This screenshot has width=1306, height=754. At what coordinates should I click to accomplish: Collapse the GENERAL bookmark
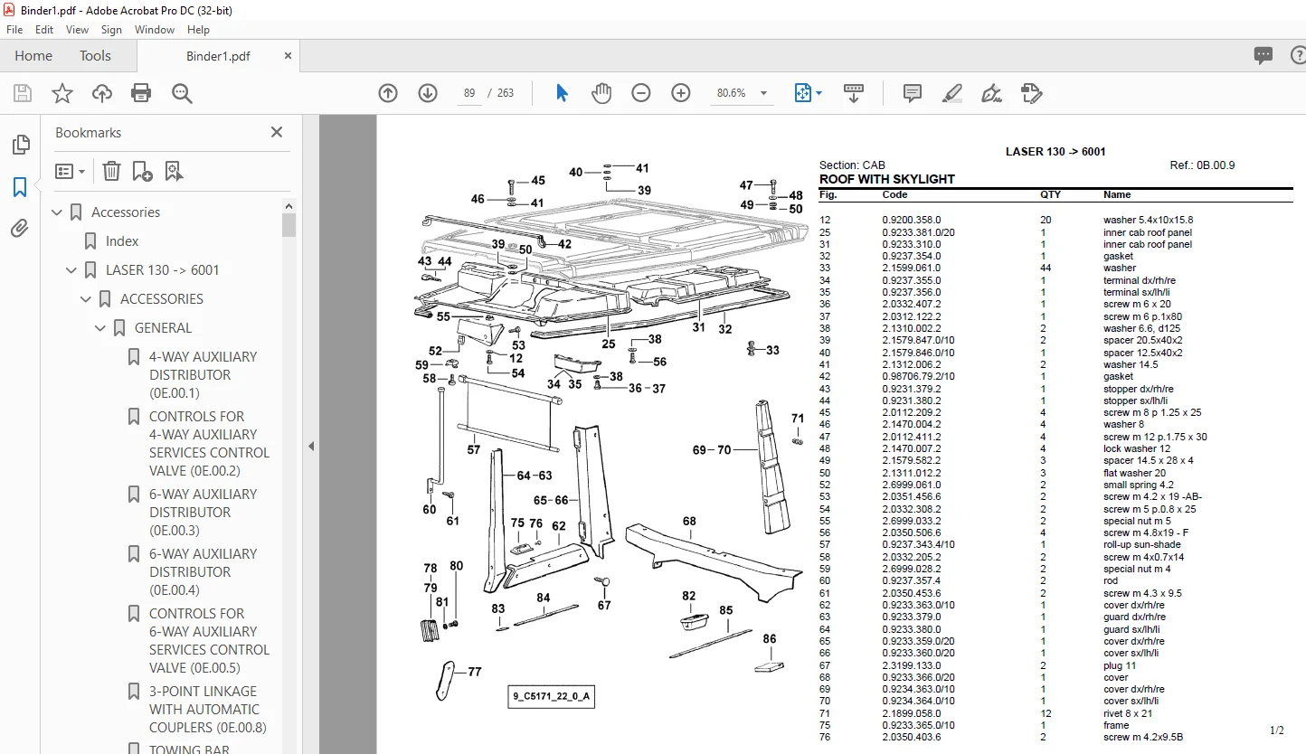(x=100, y=328)
